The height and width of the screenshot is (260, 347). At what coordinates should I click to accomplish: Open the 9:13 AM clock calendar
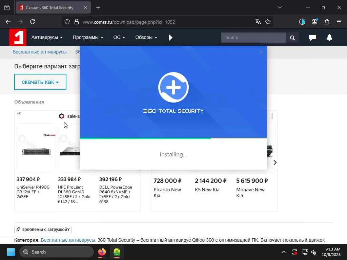click(331, 252)
